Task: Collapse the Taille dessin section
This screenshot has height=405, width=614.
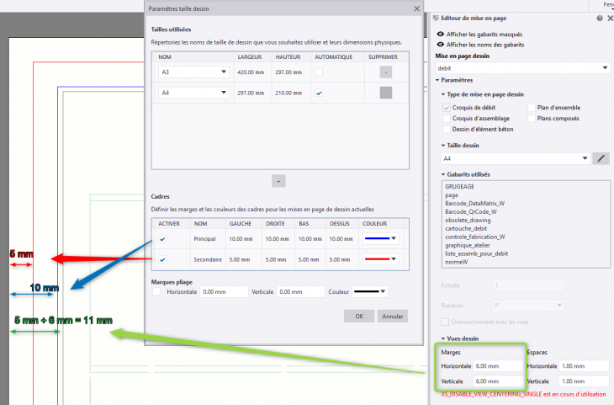Action: (x=443, y=146)
